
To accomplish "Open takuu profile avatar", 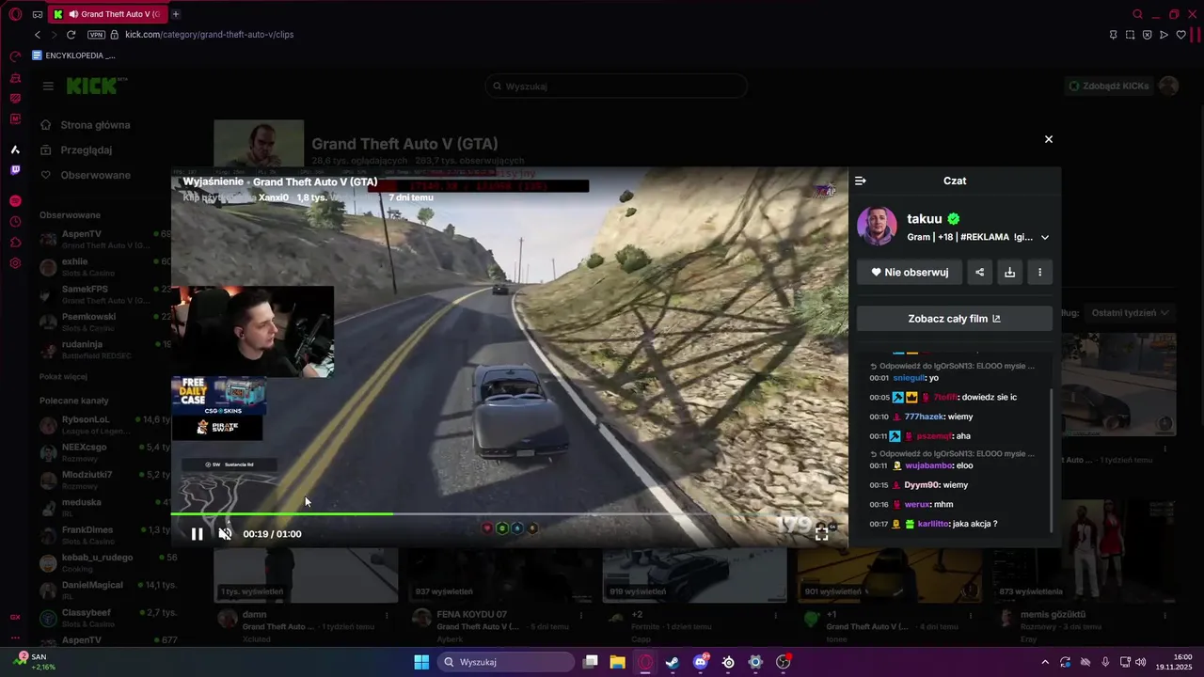I will point(877,227).
